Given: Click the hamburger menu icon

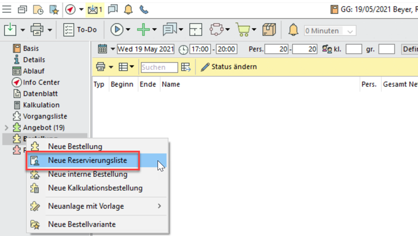Looking at the screenshot, I should click(x=7, y=9).
